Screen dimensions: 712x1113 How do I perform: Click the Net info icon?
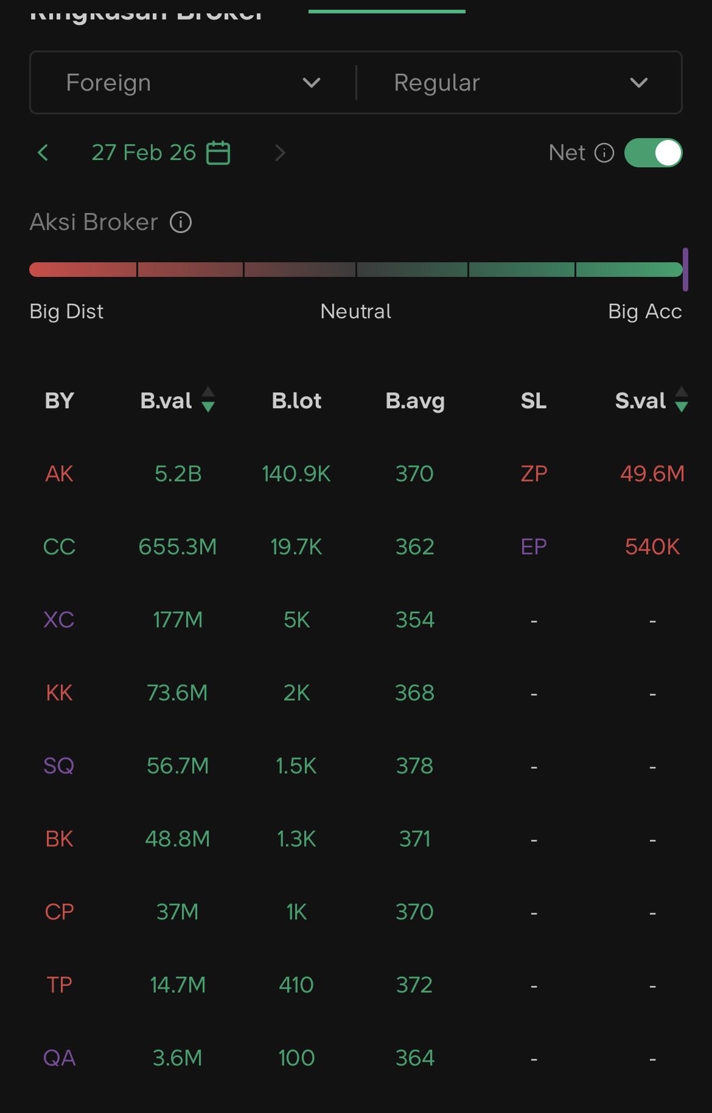click(x=604, y=153)
